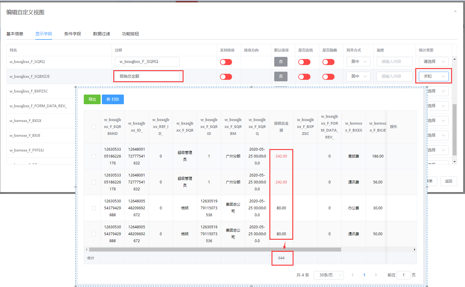Open 对齐方式 dropdown for the SQRQ row
Image resolution: width=465 pixels, height=287 pixels.
358,62
